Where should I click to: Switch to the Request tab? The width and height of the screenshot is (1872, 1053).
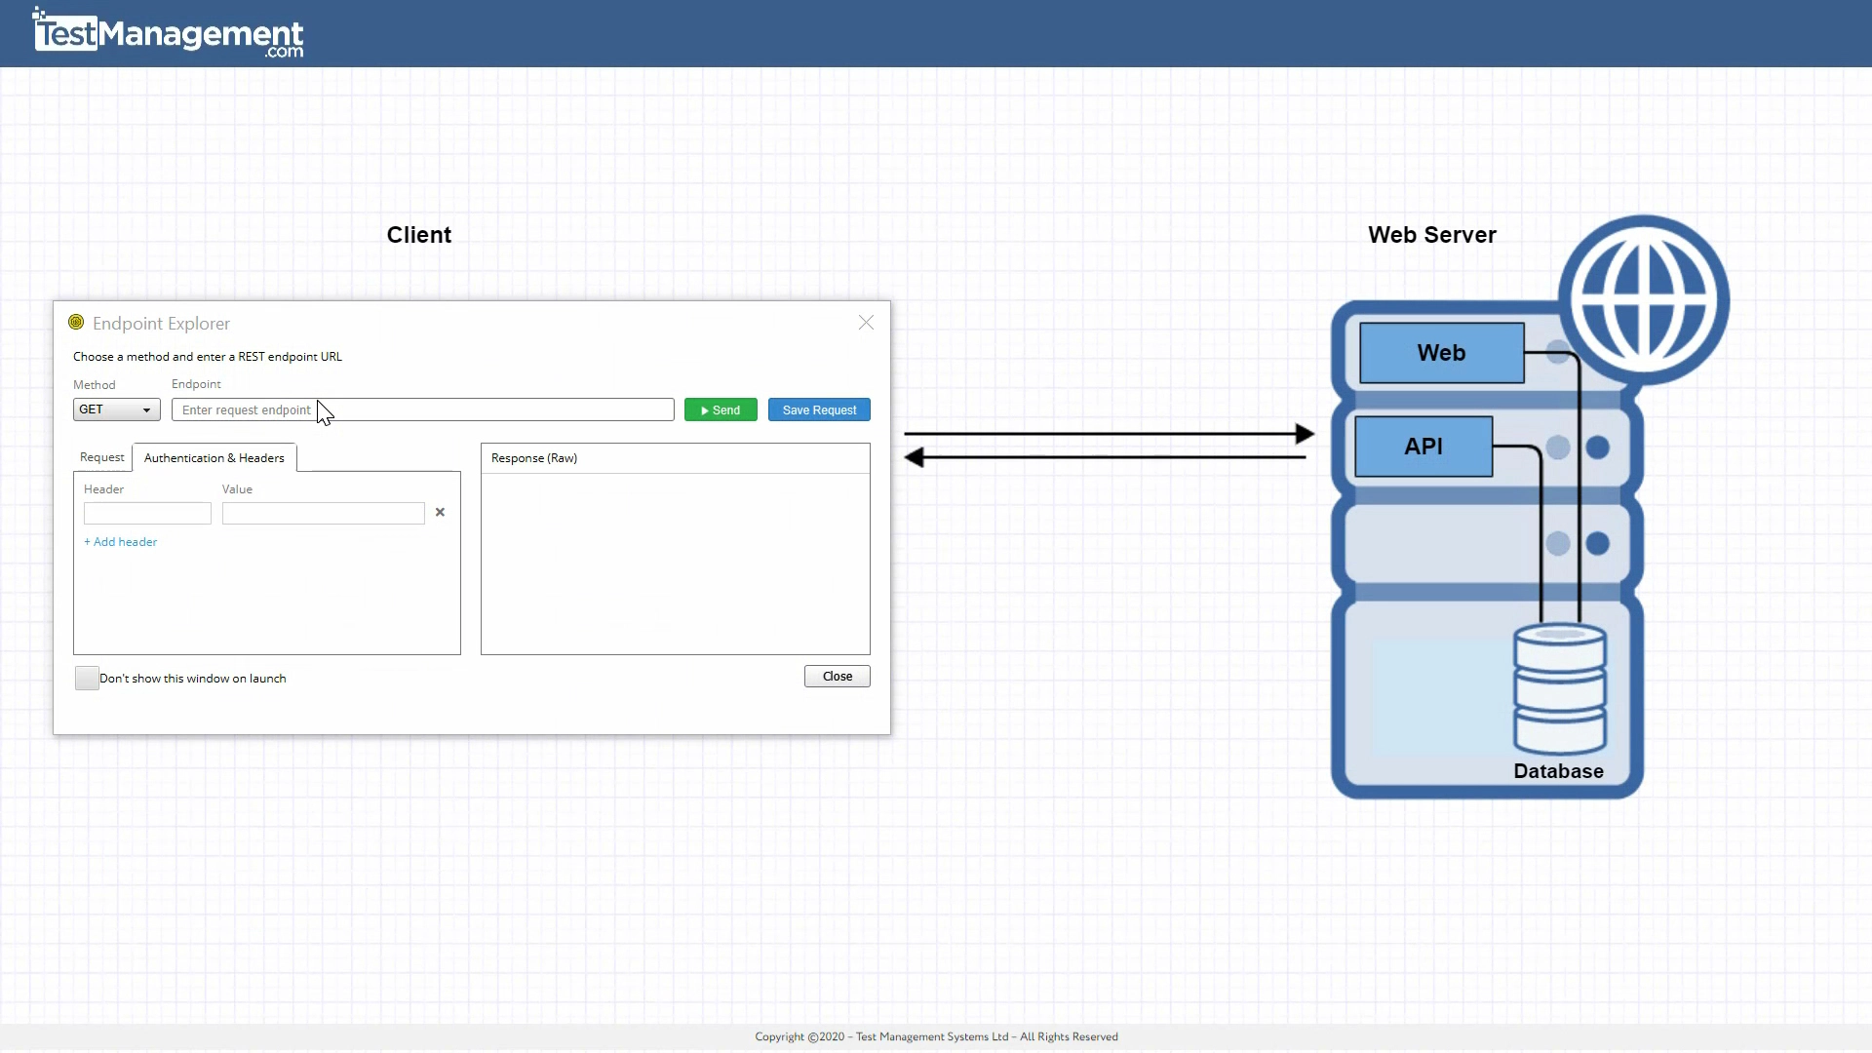tap(101, 457)
